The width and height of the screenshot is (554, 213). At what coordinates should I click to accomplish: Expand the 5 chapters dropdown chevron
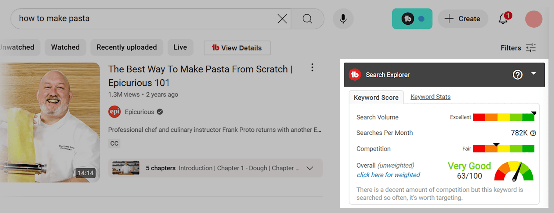[x=310, y=168]
